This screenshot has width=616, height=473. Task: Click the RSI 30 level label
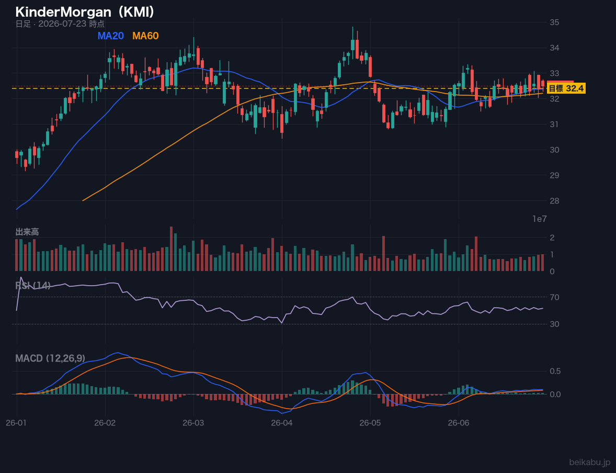[554, 324]
